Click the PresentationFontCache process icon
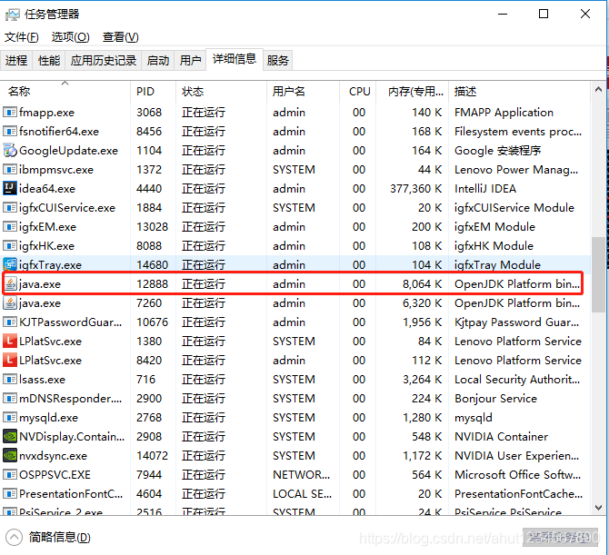 tap(10, 493)
